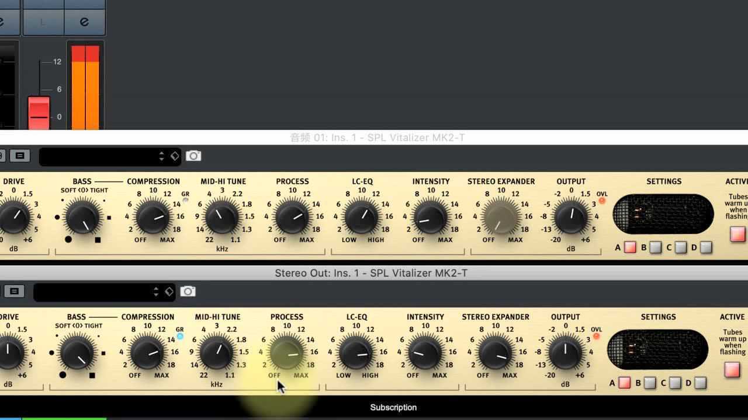The width and height of the screenshot is (748, 420).
Task: Click the OVL overload LED in 音频 01 Vitalizer
Action: [x=602, y=201]
